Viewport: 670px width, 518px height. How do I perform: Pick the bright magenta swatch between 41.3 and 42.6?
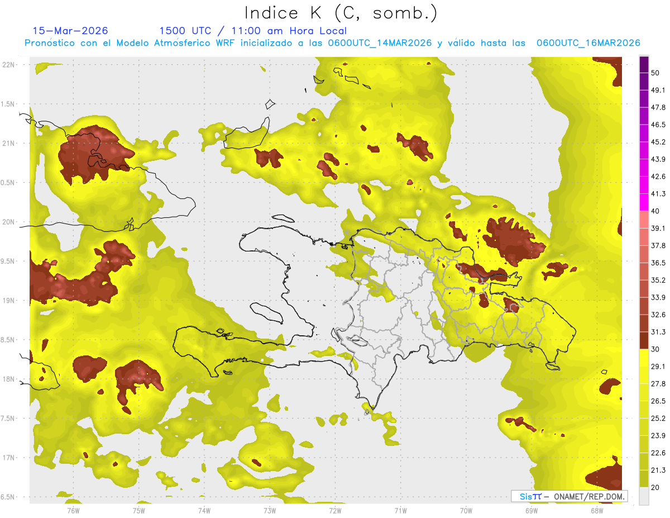coord(644,186)
